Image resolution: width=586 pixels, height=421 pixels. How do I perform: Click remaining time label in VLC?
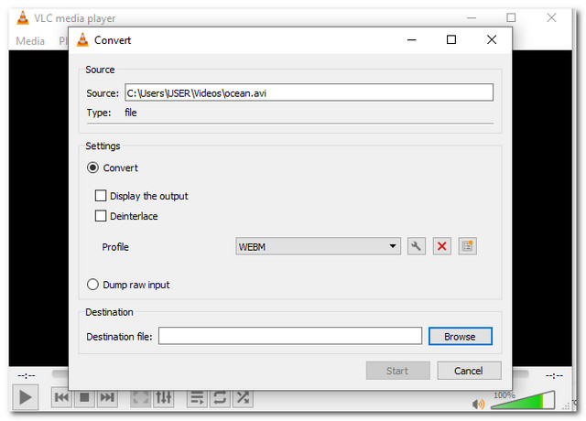[554, 375]
